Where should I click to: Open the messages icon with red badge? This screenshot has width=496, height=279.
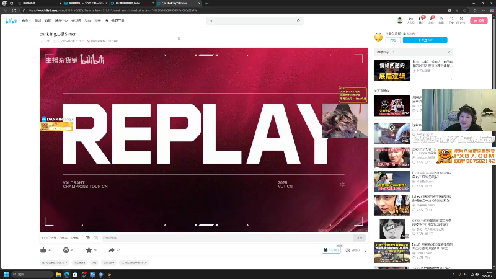tap(421, 19)
